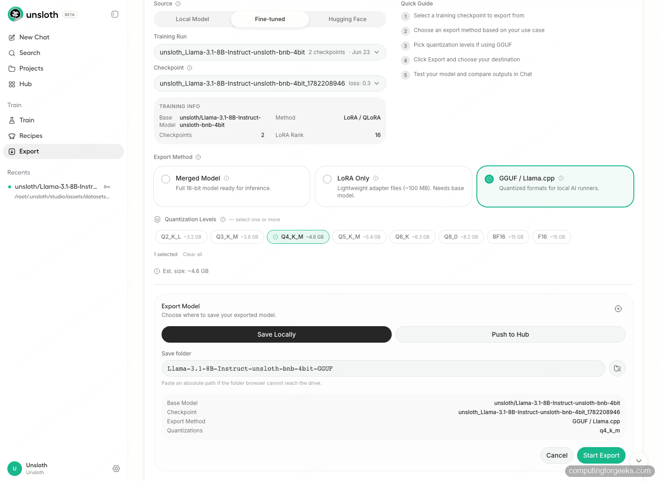The height and width of the screenshot is (481, 659).
Task: Click the Merged Model info icon
Action: pyautogui.click(x=227, y=178)
